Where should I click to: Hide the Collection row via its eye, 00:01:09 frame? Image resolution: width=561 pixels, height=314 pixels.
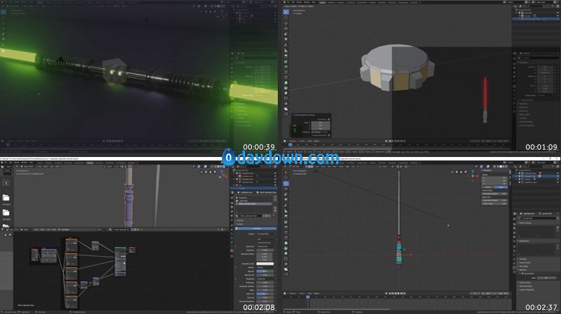pos(558,13)
